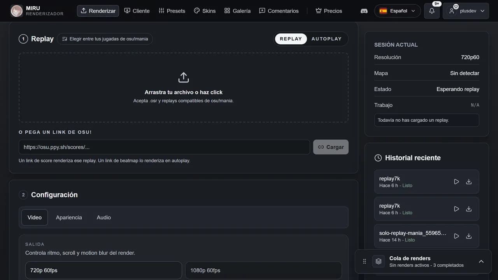
Task: Download the second replay7k render
Action: [x=469, y=209]
